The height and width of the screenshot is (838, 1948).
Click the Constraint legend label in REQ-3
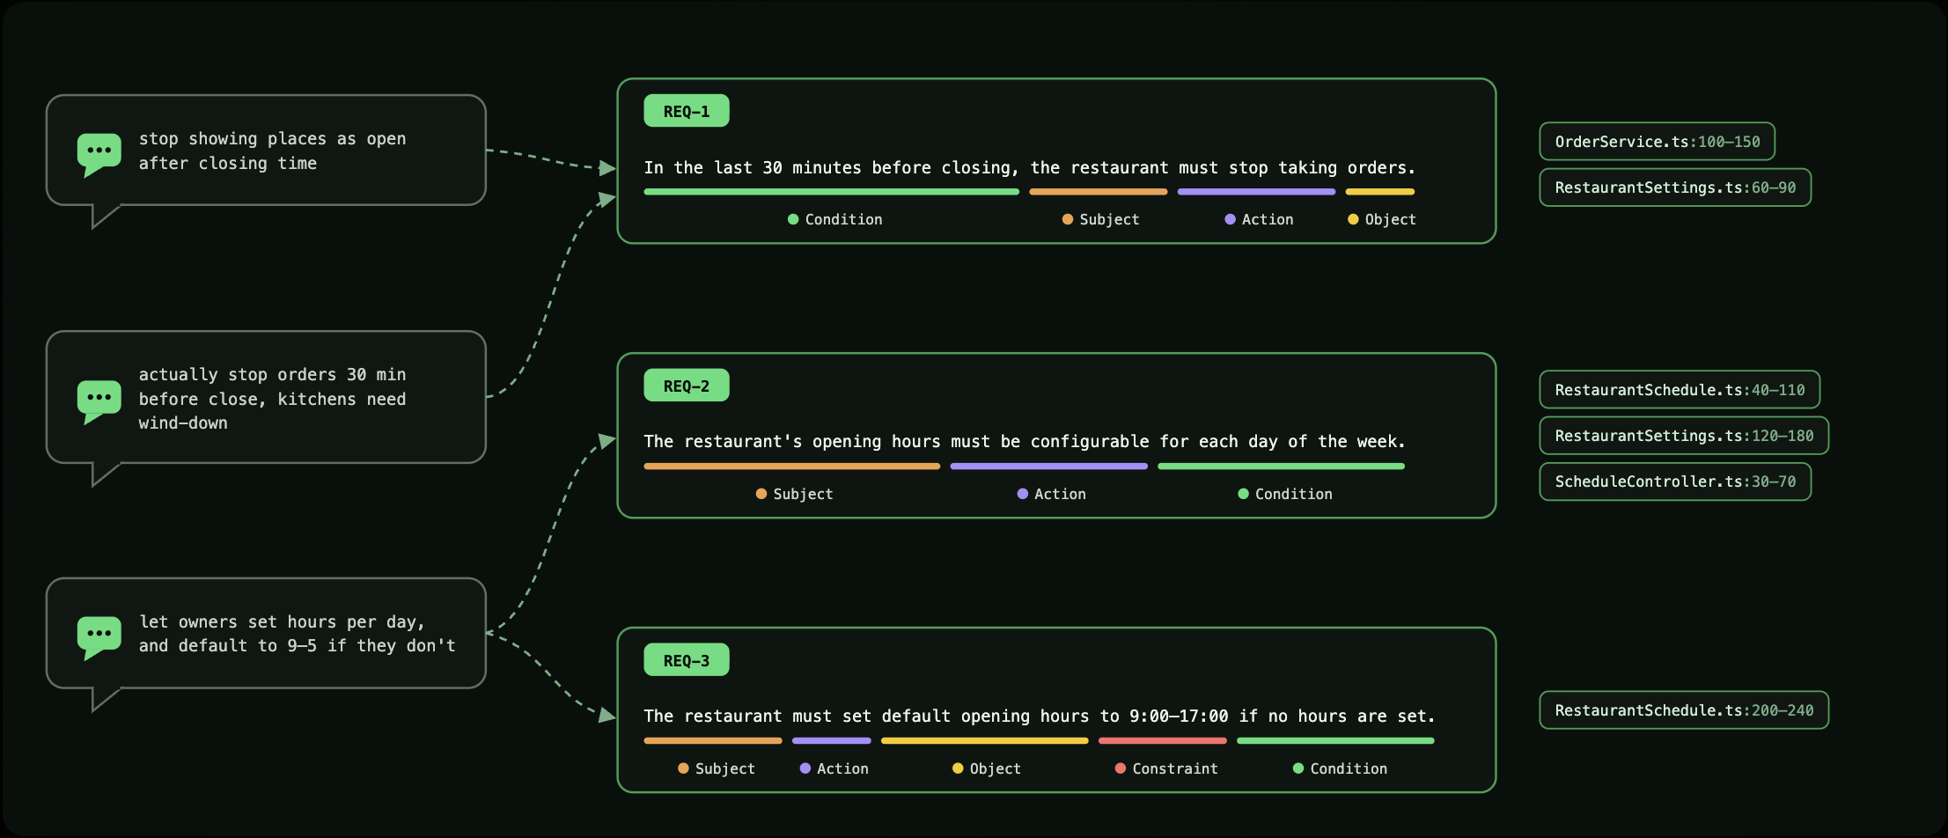(x=1175, y=768)
